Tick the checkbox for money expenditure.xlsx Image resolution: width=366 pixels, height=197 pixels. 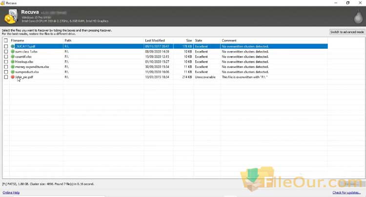point(6,67)
